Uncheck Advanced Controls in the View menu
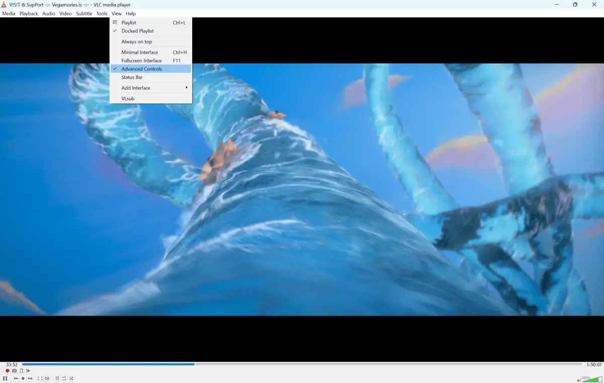The image size is (604, 383). (x=141, y=69)
